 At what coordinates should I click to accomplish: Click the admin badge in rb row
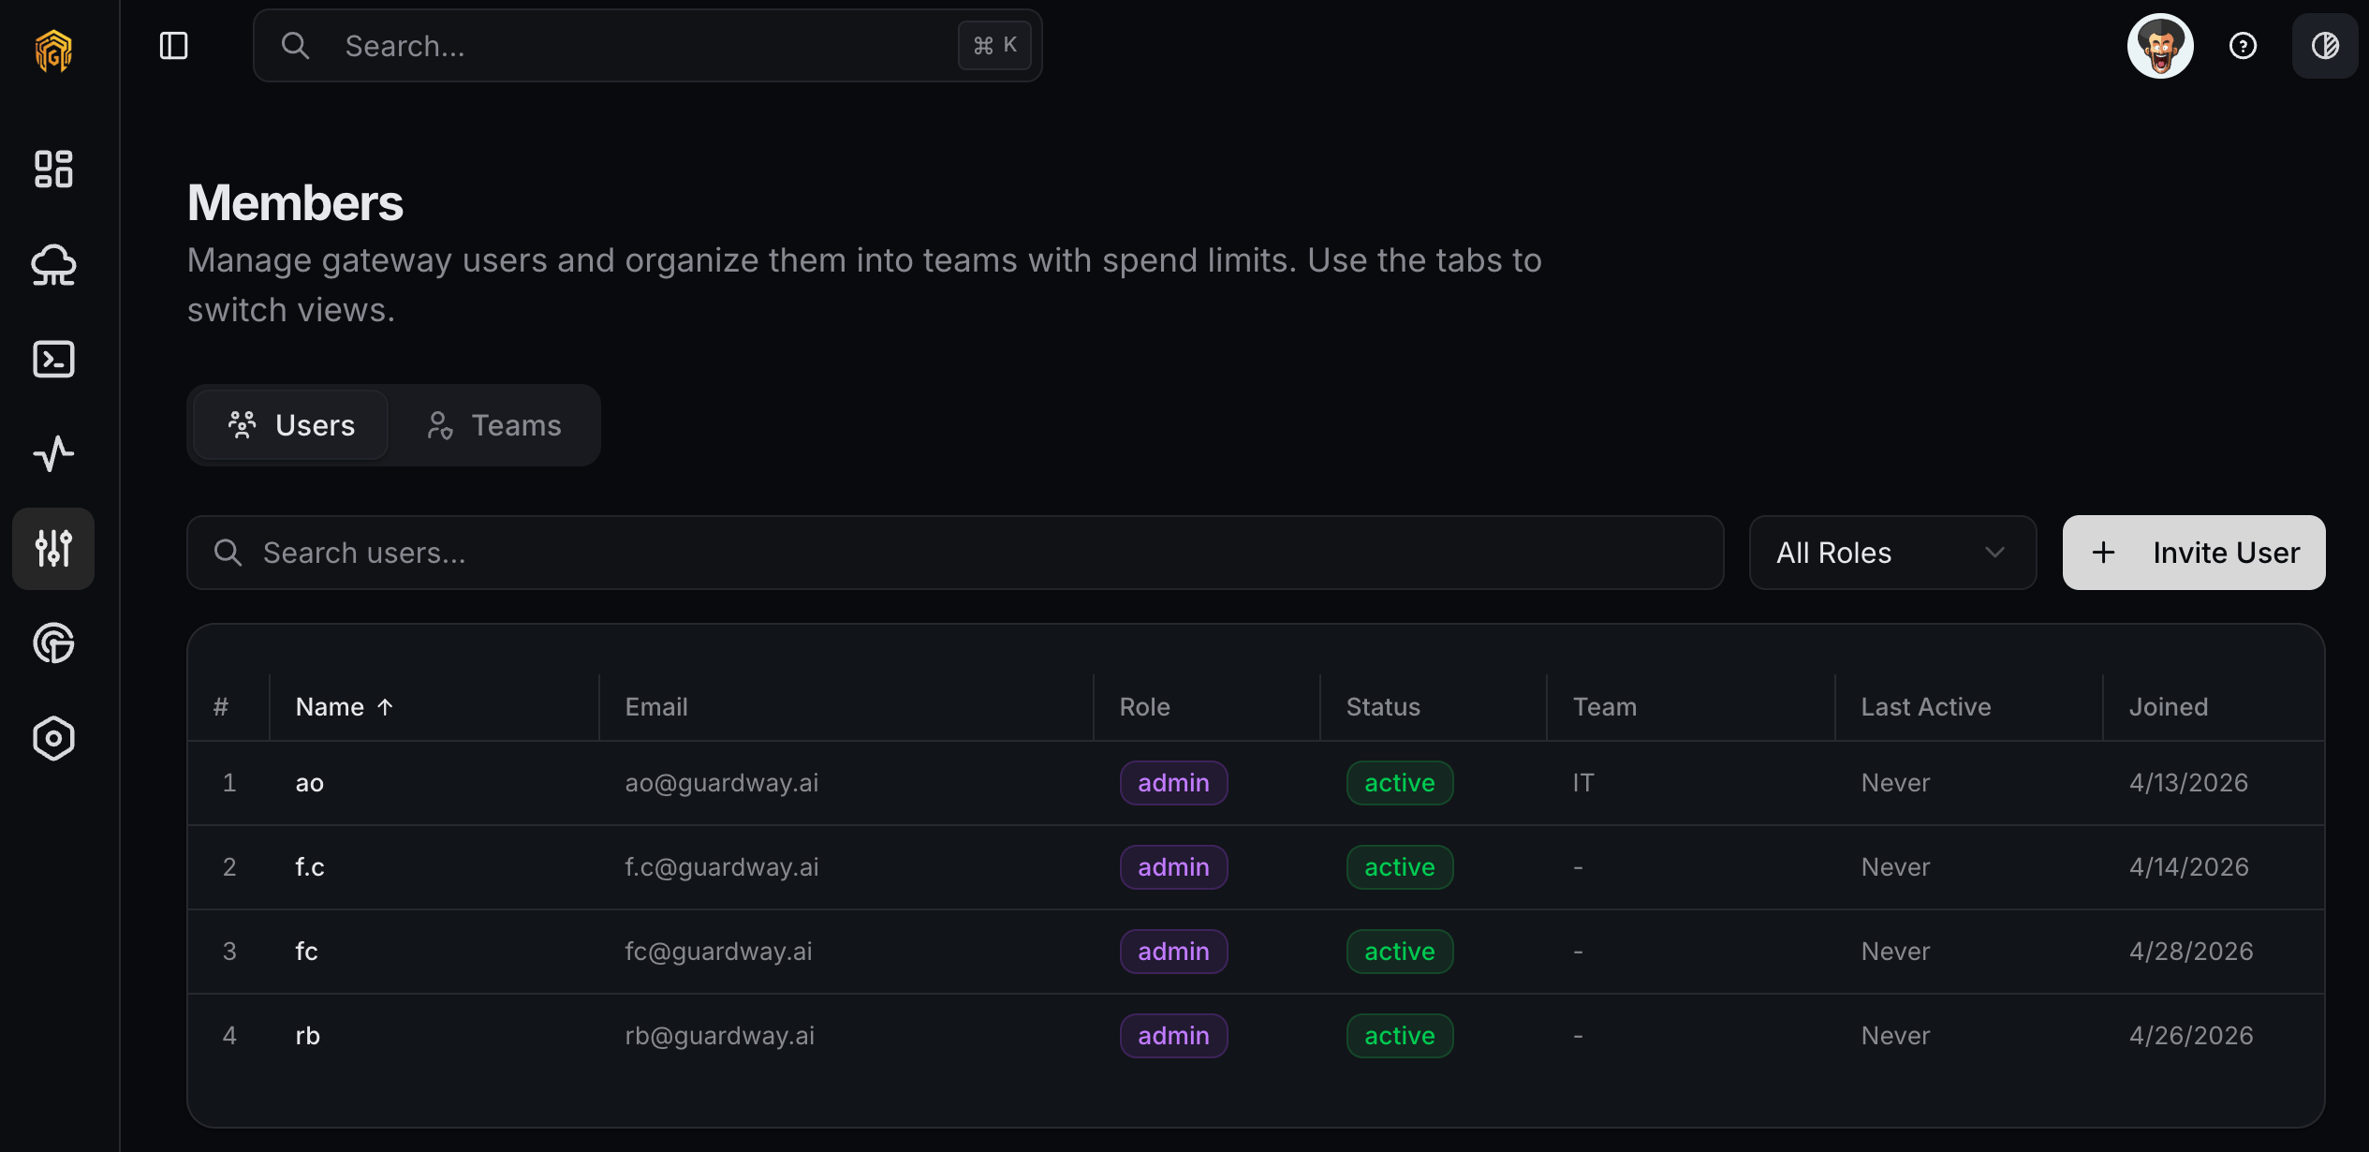(x=1173, y=1036)
